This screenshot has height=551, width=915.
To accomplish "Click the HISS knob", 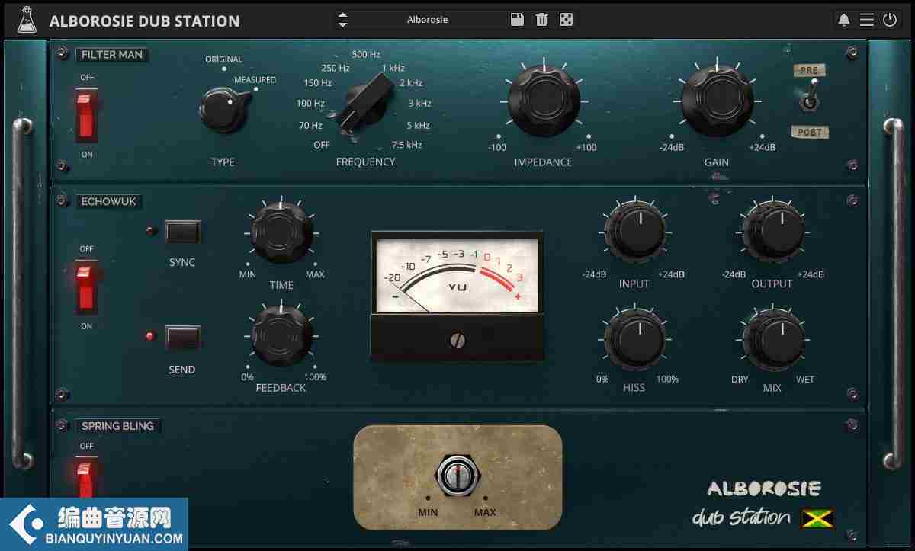I will [x=634, y=339].
